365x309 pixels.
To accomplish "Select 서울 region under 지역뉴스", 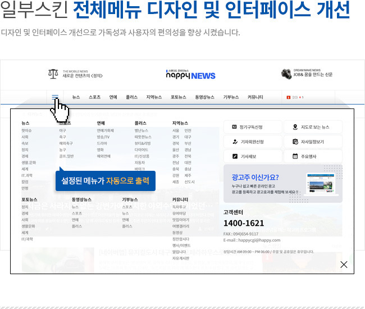I will 176,130.
